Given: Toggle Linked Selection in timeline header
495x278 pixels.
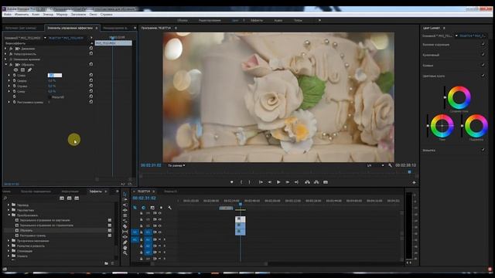Looking at the screenshot, I should [x=152, y=208].
